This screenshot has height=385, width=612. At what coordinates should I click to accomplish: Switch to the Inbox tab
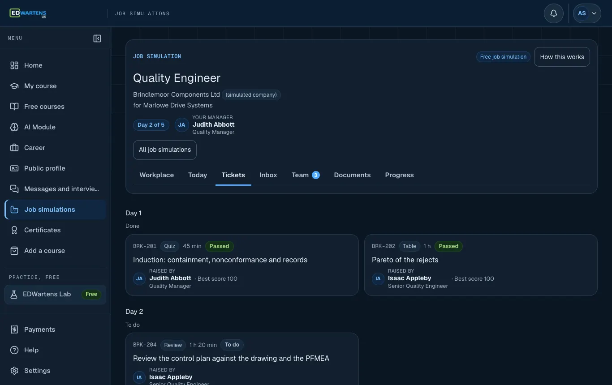pos(268,175)
